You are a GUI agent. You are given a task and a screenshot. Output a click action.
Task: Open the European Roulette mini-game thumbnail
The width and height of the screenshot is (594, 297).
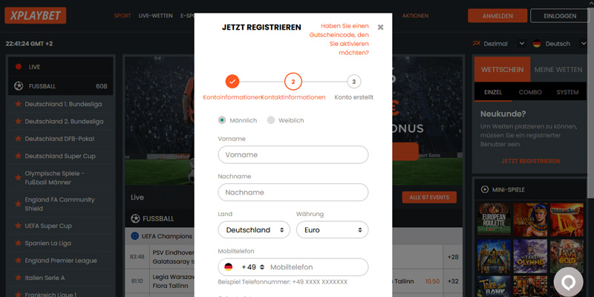pyautogui.click(x=494, y=219)
